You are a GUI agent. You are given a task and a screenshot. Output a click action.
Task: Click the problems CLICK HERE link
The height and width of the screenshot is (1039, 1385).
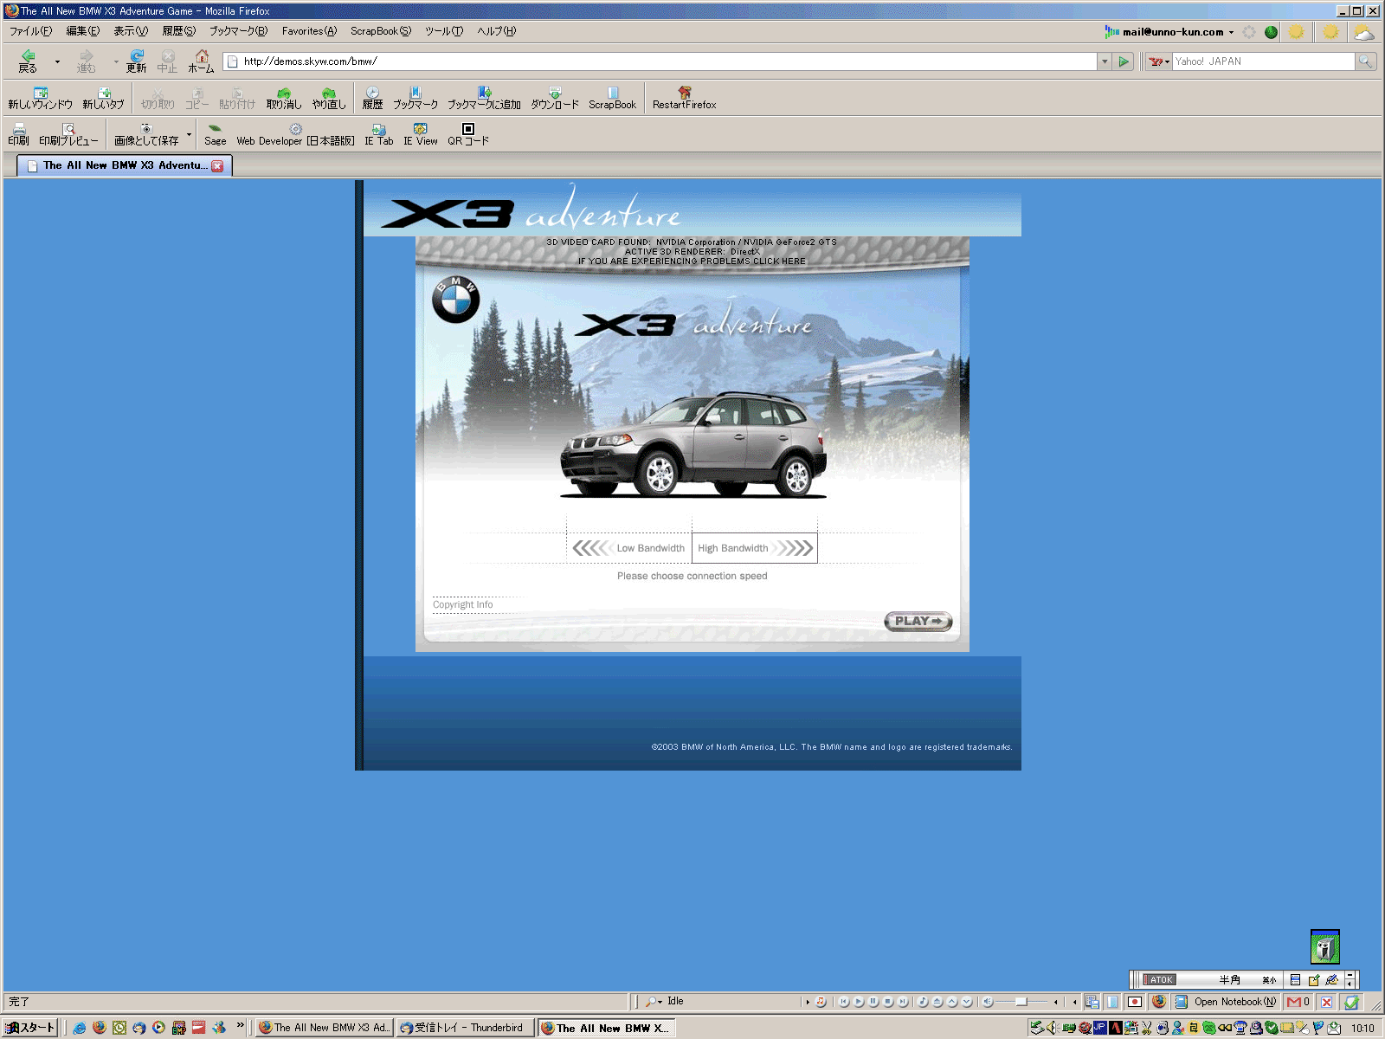(779, 261)
